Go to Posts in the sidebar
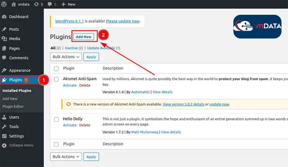Viewport: 288px width, 167px height. [14, 29]
